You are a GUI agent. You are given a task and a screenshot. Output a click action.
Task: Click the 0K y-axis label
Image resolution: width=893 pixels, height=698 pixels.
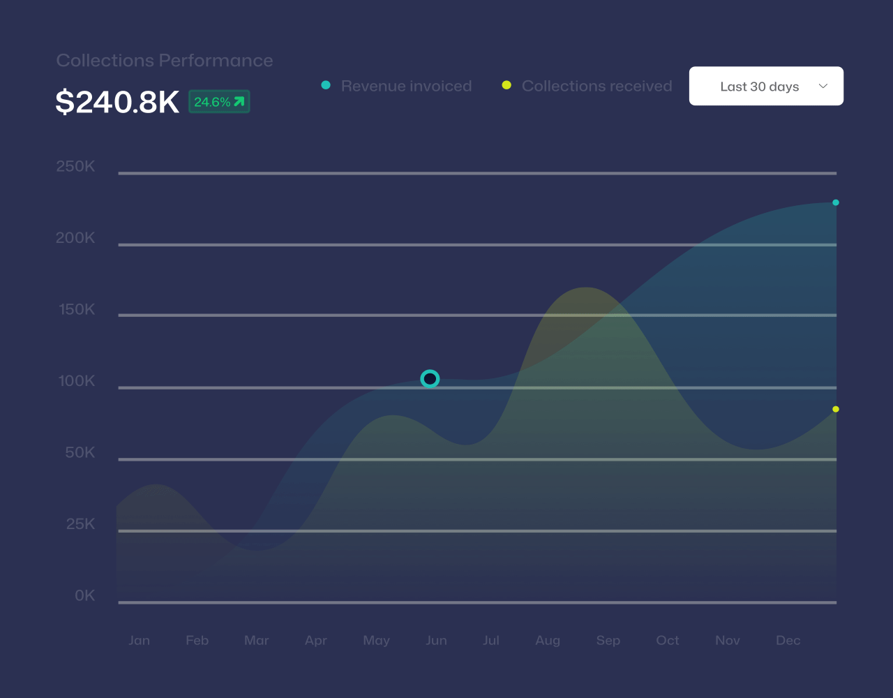pos(84,595)
